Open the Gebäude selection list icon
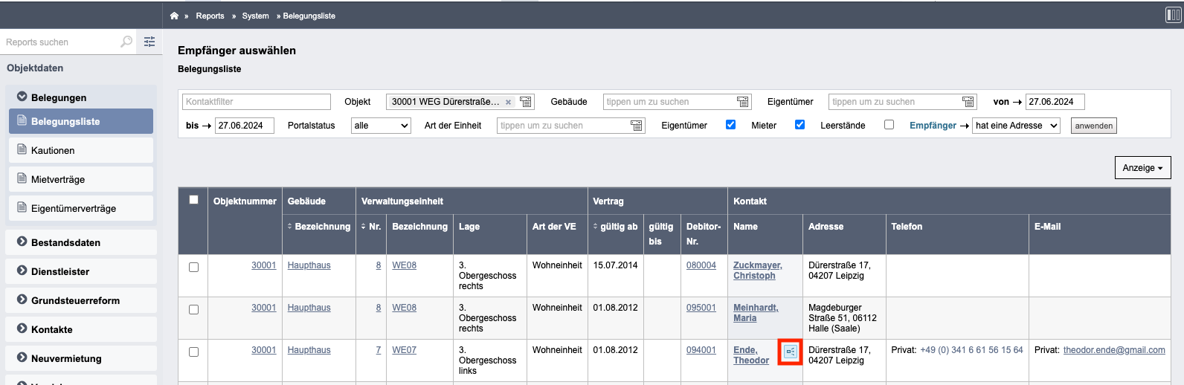This screenshot has width=1184, height=385. pyautogui.click(x=742, y=102)
